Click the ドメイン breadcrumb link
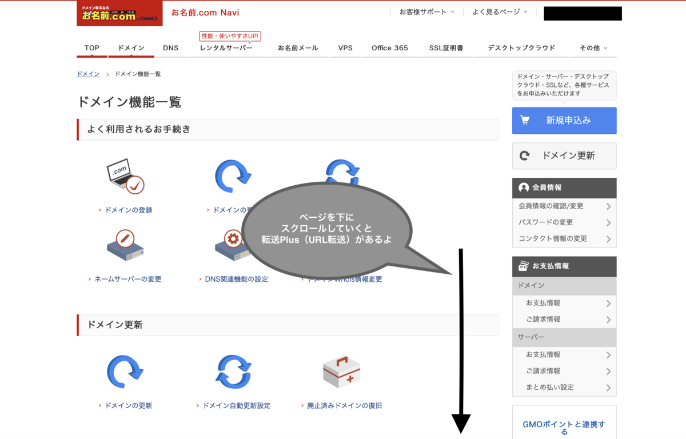Screen dimensions: 686x439 [x=88, y=74]
